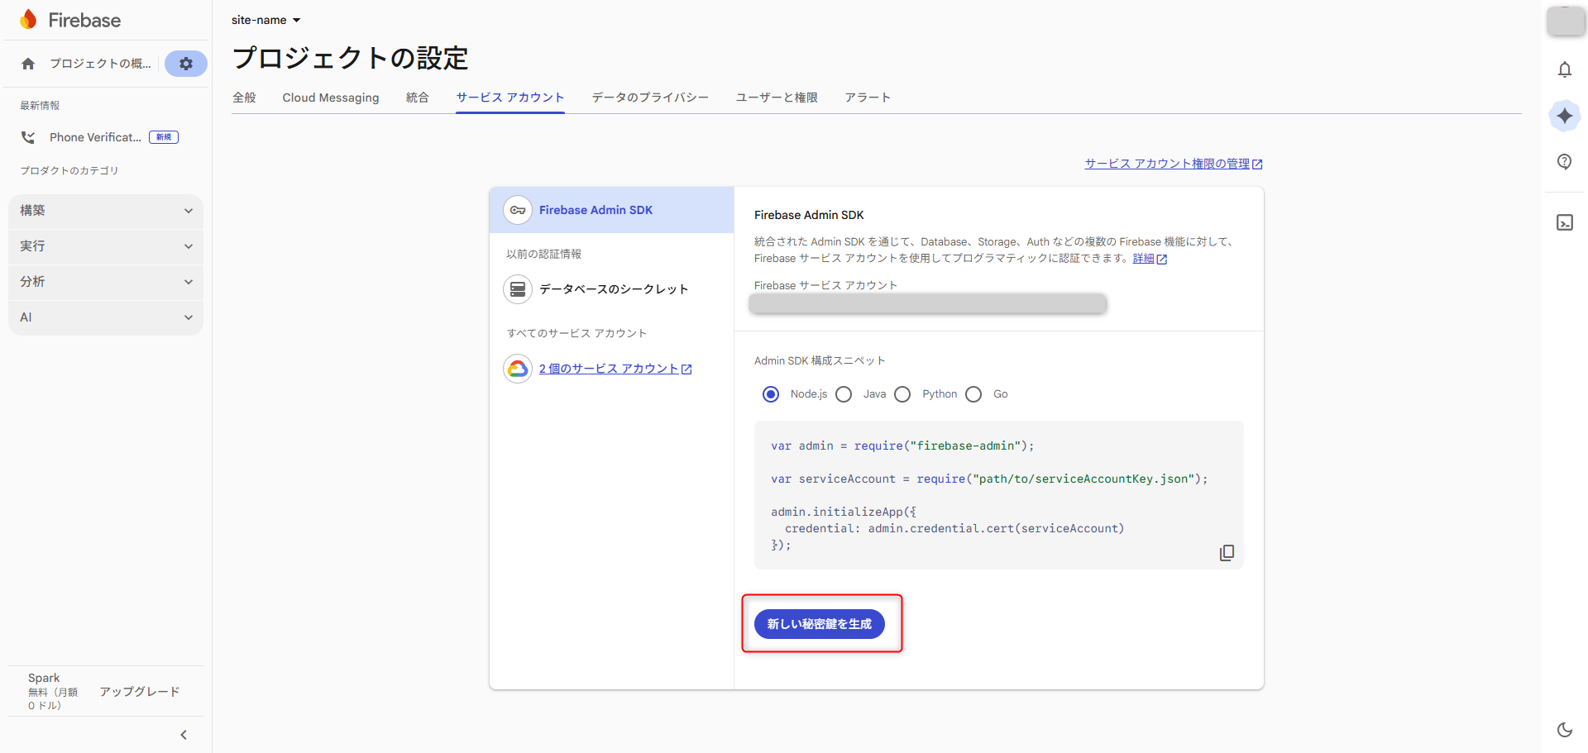Select the Firebase Admin SDK key icon
The image size is (1588, 753).
pos(518,210)
